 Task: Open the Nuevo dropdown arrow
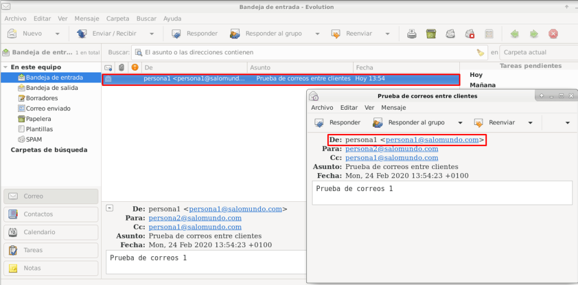58,34
